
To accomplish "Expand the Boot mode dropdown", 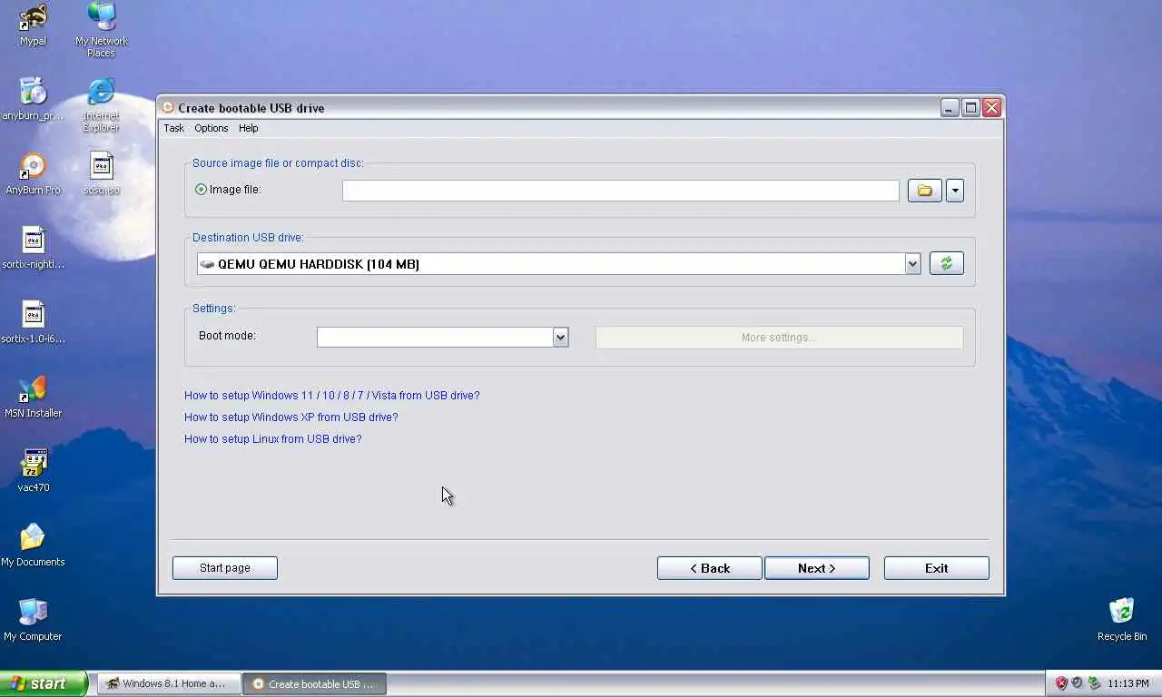I will (560, 337).
